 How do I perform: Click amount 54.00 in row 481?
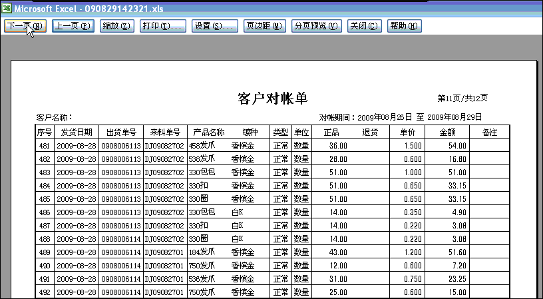[457, 146]
